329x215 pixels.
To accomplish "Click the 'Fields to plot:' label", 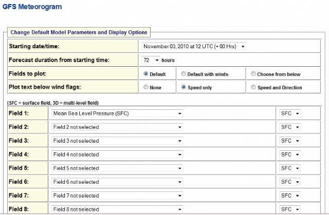I will (x=27, y=74).
